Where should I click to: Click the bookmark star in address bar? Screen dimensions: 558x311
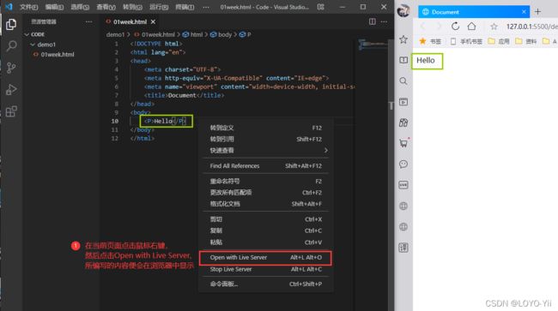494,27
